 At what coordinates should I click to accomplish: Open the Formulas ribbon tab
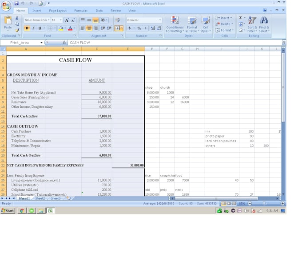point(81,11)
